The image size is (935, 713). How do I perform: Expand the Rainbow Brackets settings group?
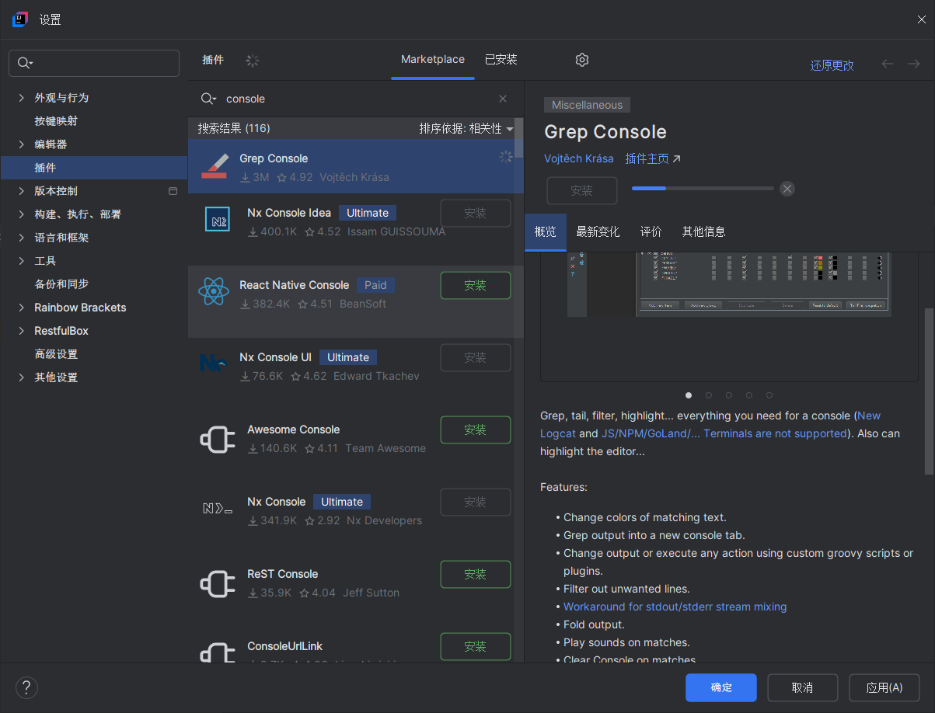click(21, 308)
